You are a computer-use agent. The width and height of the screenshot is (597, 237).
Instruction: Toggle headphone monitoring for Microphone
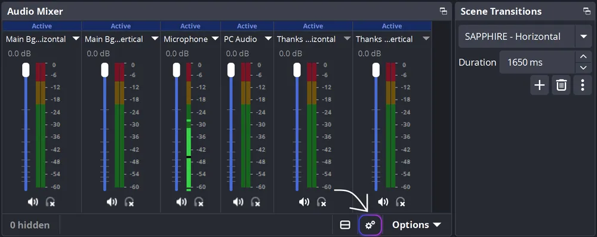(199, 202)
